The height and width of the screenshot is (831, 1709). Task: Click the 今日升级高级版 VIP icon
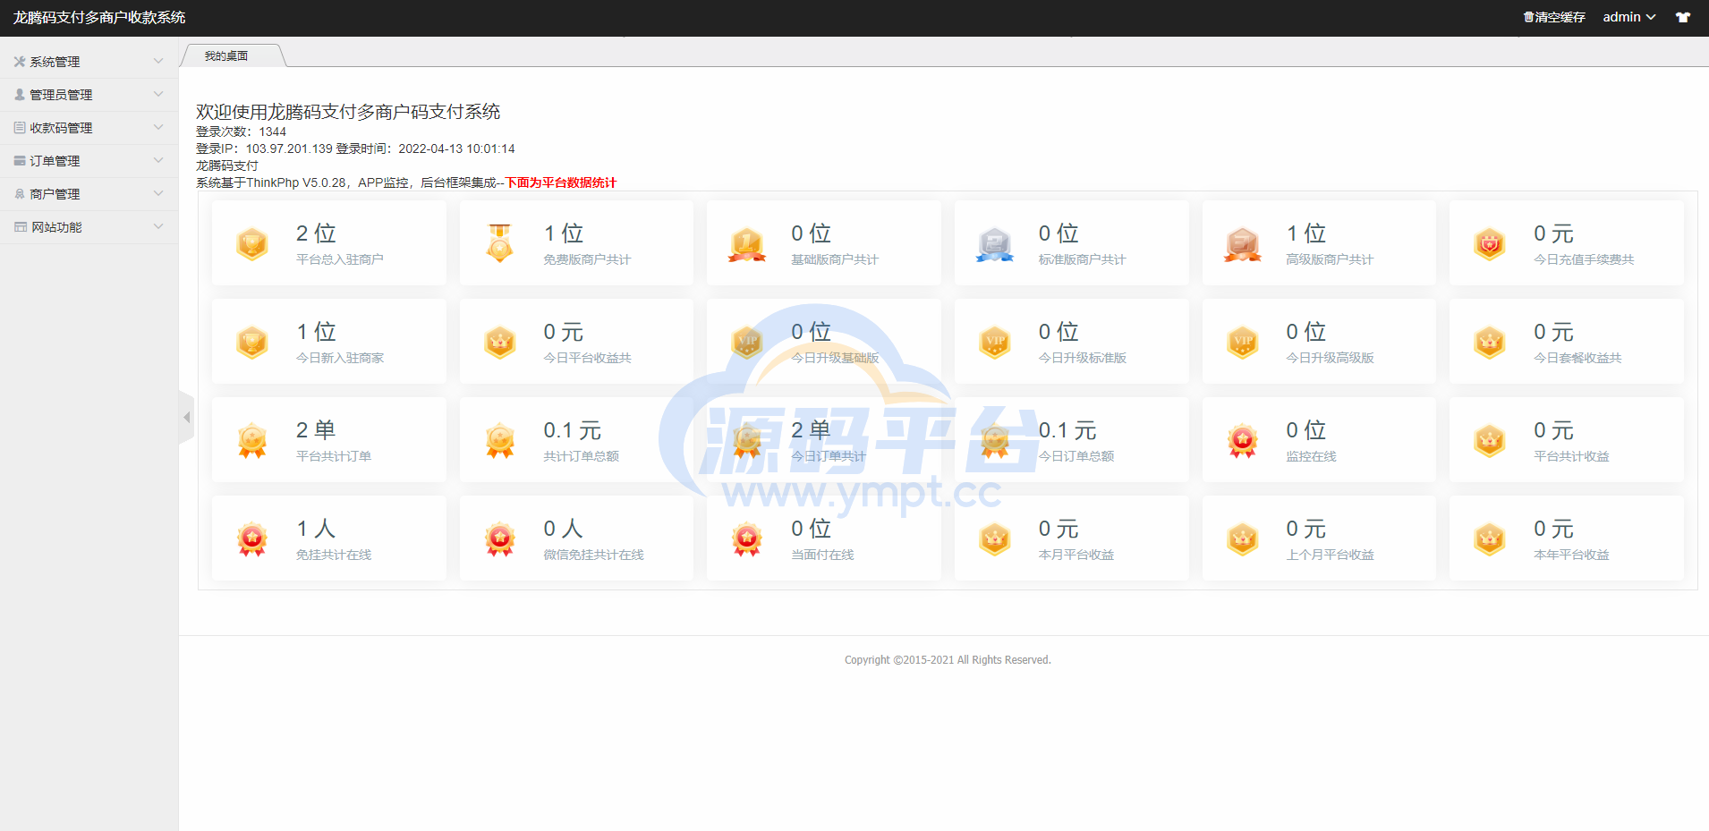point(1243,342)
